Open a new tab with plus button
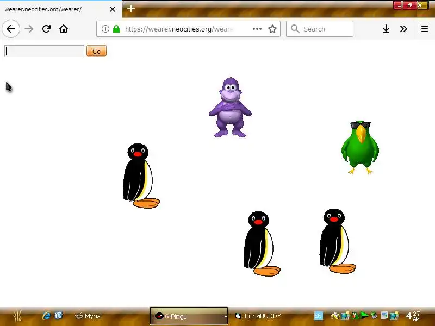Image resolution: width=435 pixels, height=326 pixels. 131,9
